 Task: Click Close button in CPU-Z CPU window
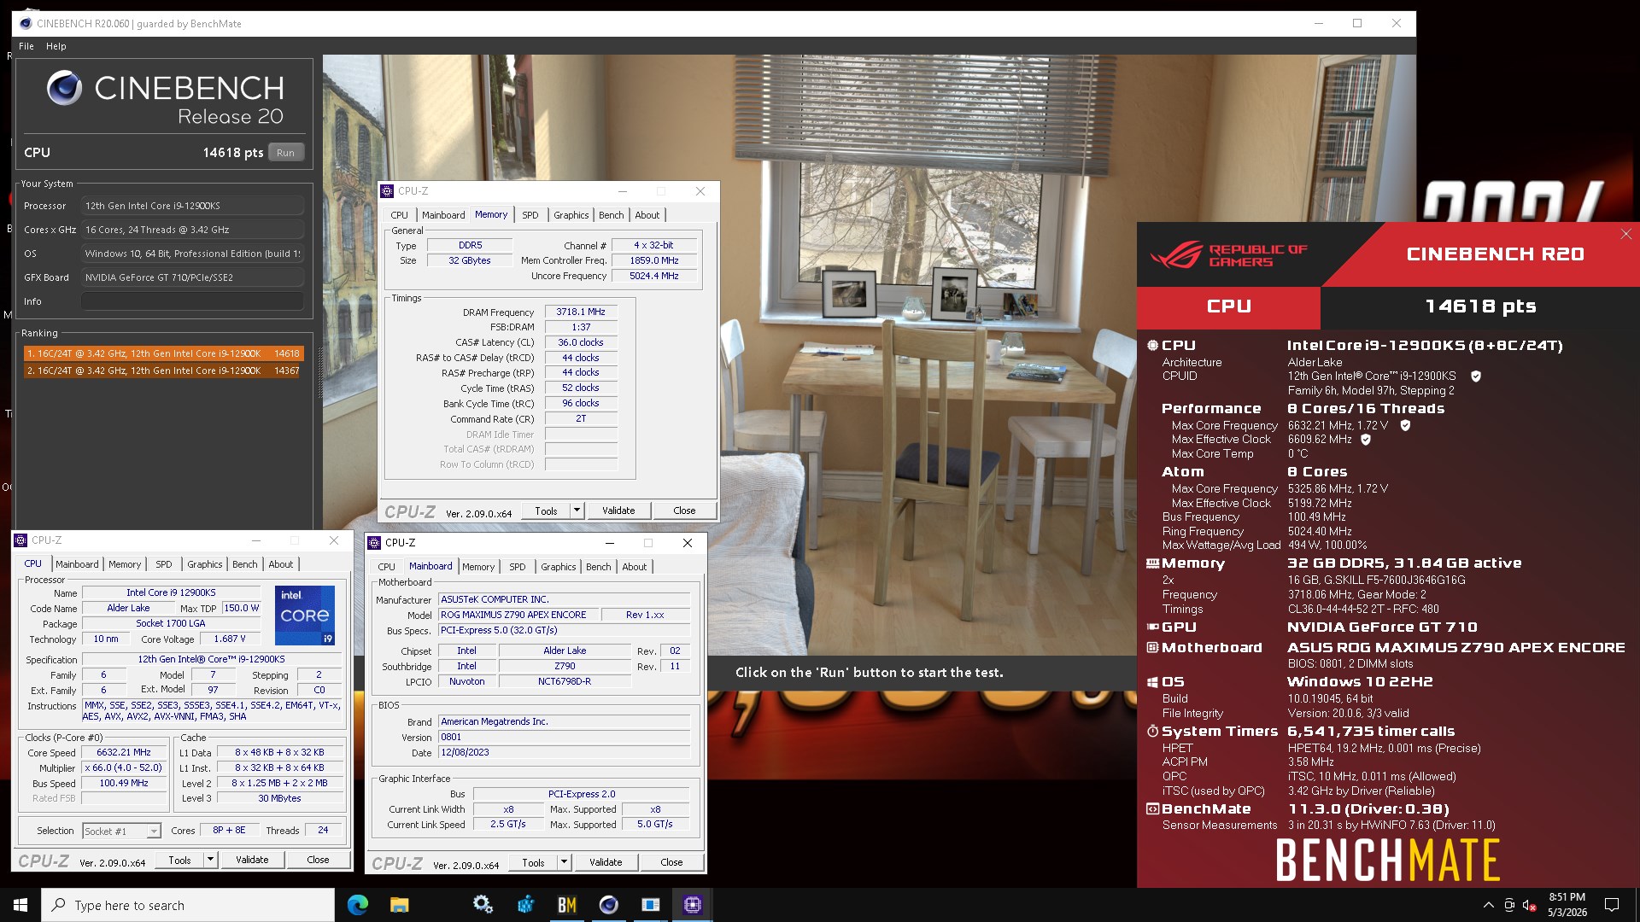pos(318,860)
